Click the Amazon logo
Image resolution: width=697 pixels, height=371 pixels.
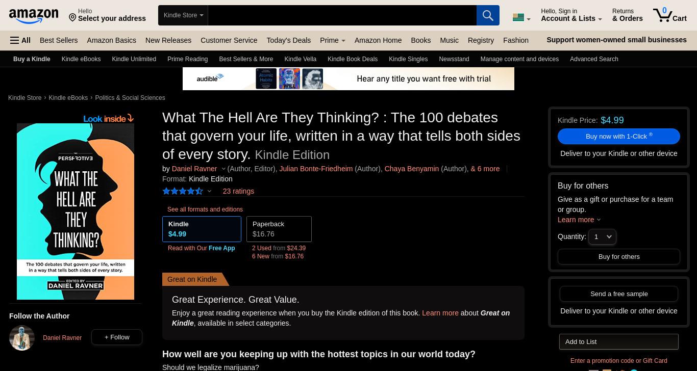coord(34,16)
